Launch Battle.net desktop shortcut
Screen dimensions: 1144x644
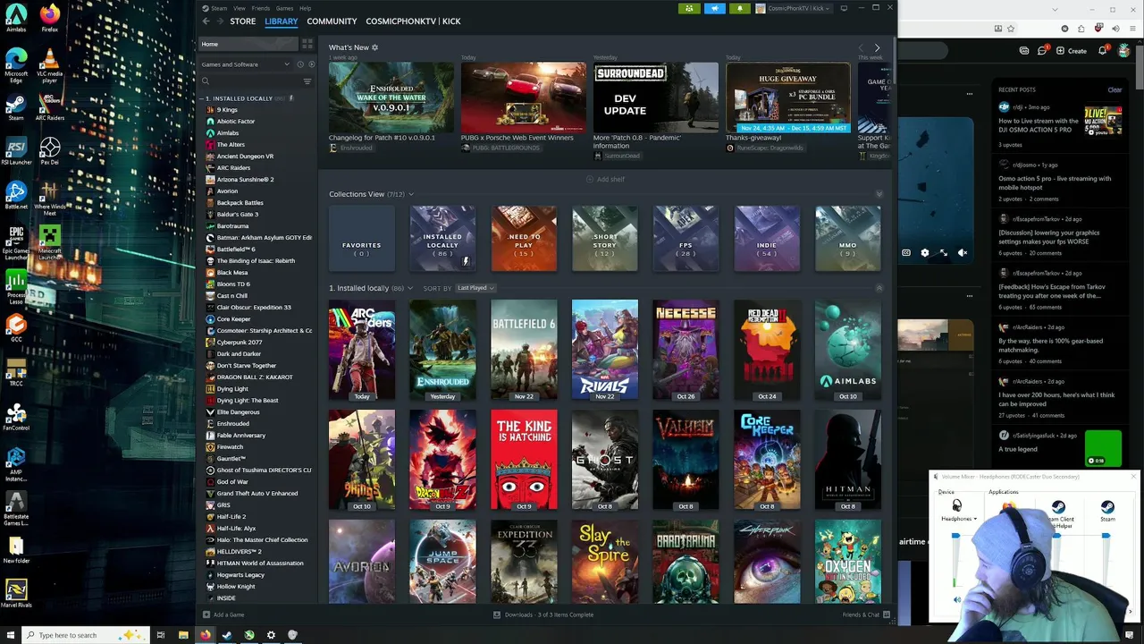16,193
